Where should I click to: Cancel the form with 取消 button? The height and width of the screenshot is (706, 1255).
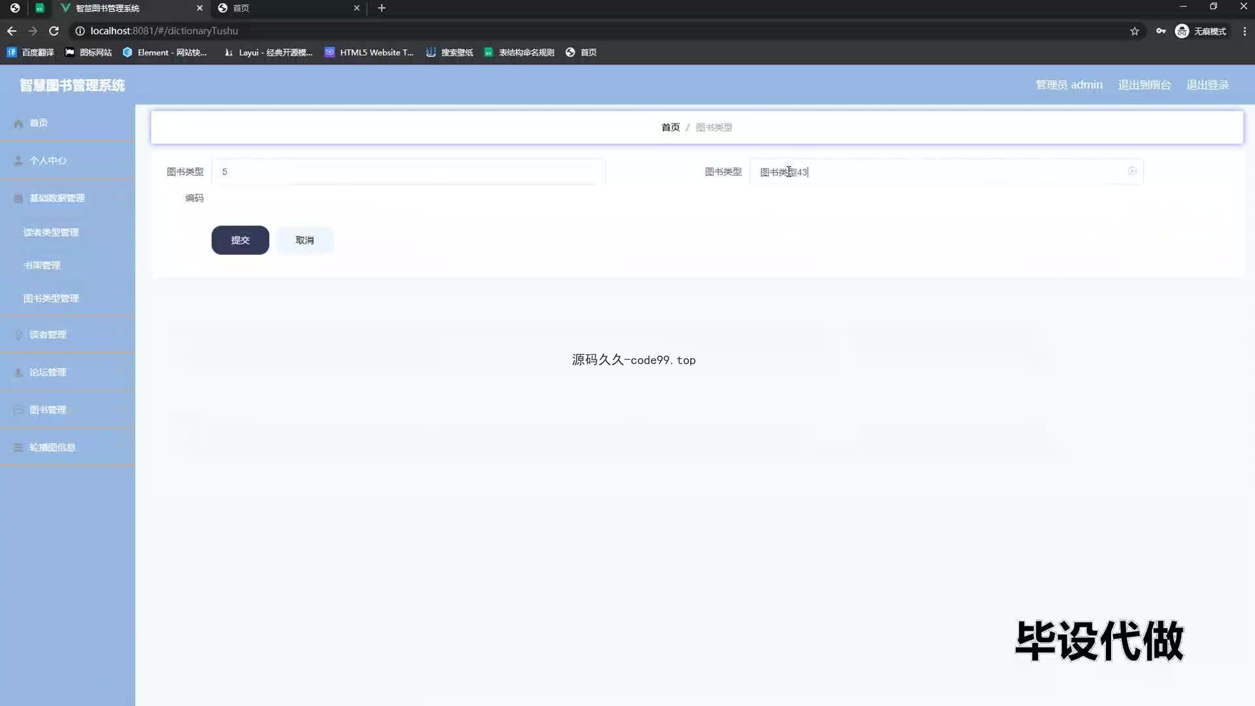(x=305, y=240)
